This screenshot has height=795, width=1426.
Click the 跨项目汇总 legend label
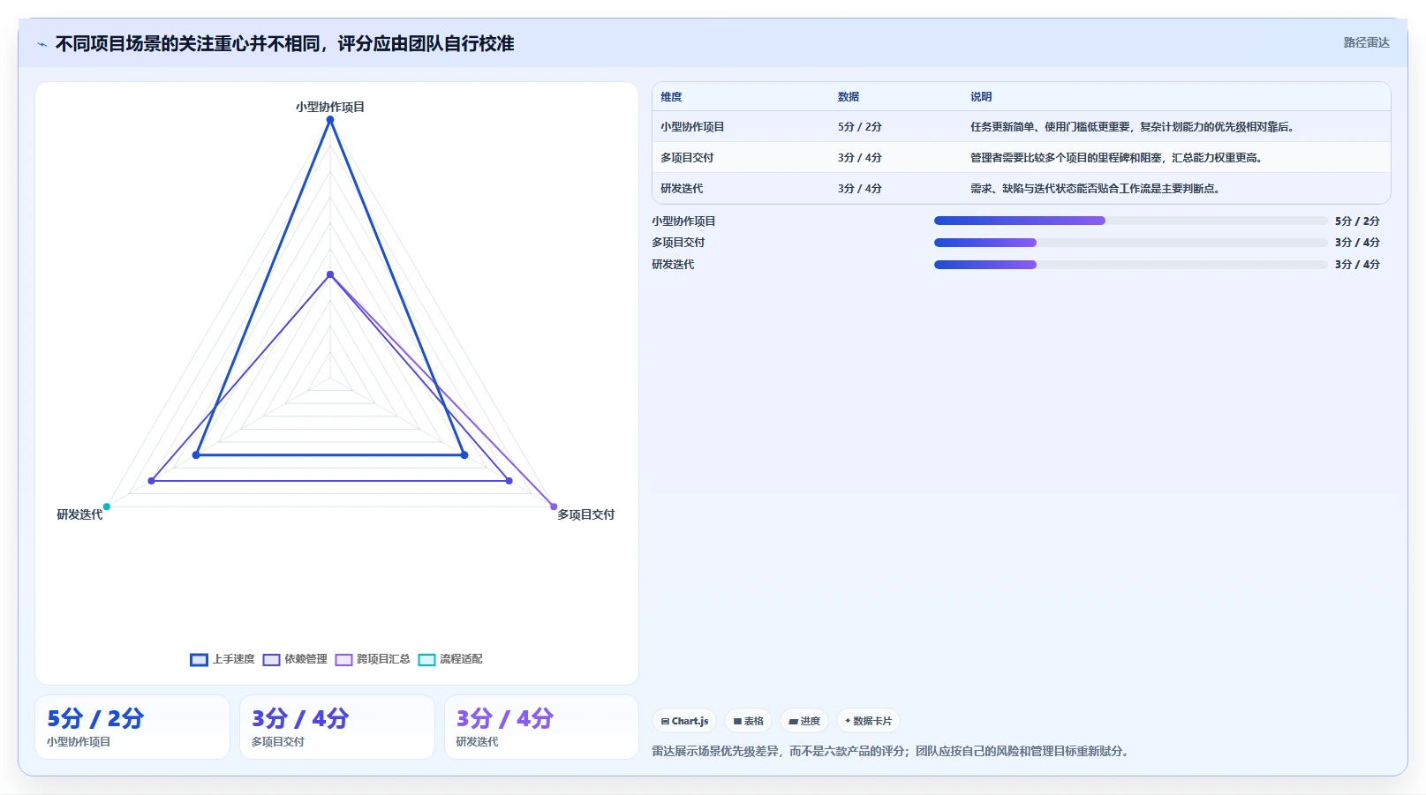(383, 659)
